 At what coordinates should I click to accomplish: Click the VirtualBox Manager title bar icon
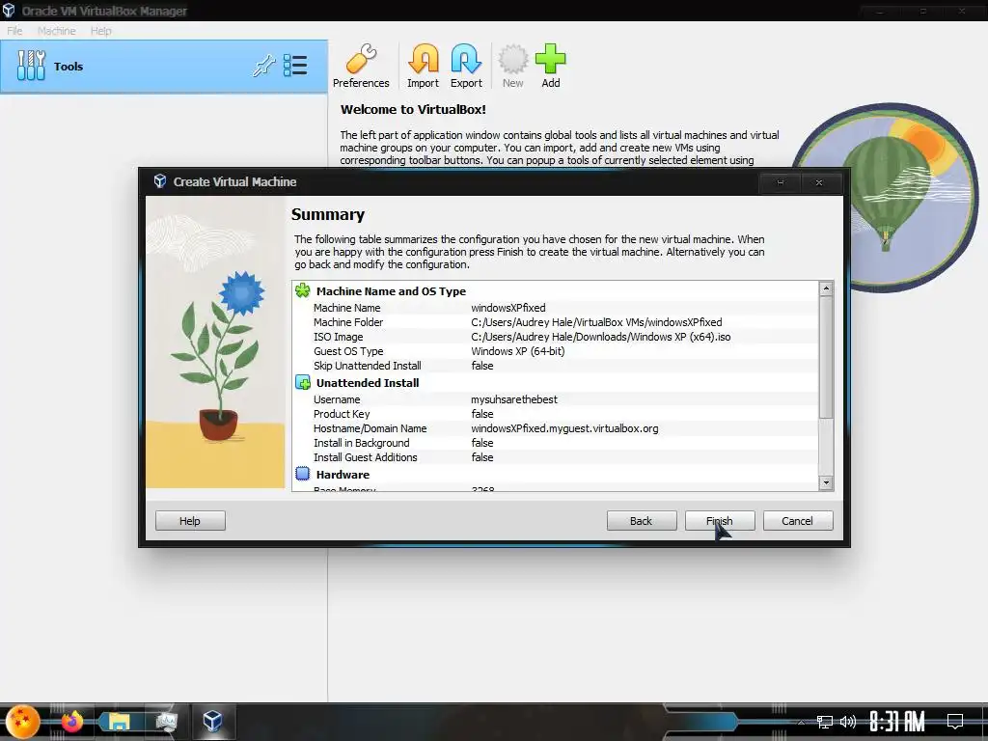click(8, 10)
